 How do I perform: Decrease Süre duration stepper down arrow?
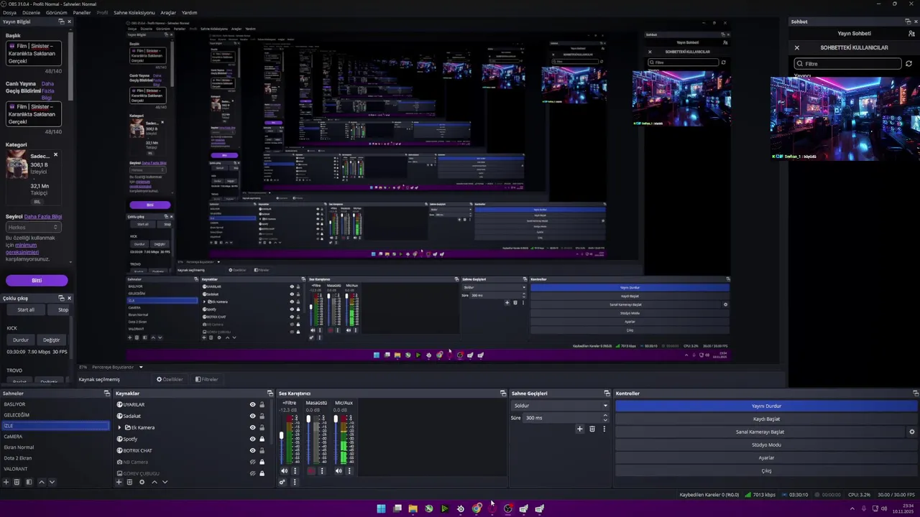tap(605, 420)
